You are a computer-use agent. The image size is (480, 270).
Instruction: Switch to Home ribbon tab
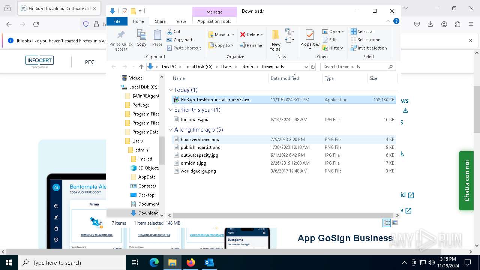138,21
